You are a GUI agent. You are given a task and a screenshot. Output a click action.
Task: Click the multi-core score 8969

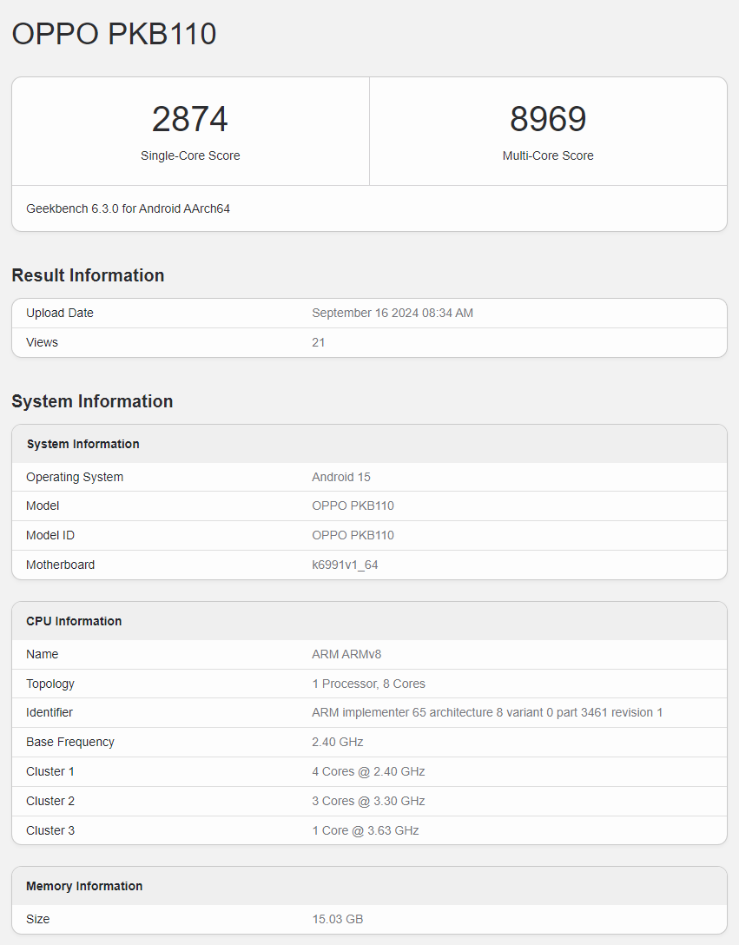[548, 119]
